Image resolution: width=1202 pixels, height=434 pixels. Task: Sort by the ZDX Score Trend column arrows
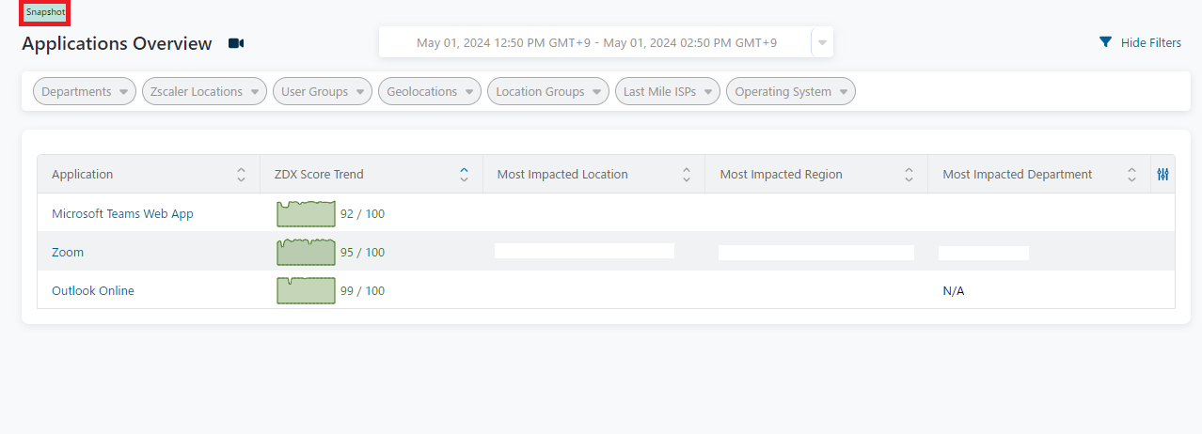pos(464,174)
